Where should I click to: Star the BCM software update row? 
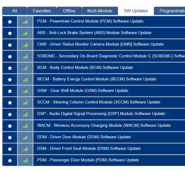click(10, 68)
